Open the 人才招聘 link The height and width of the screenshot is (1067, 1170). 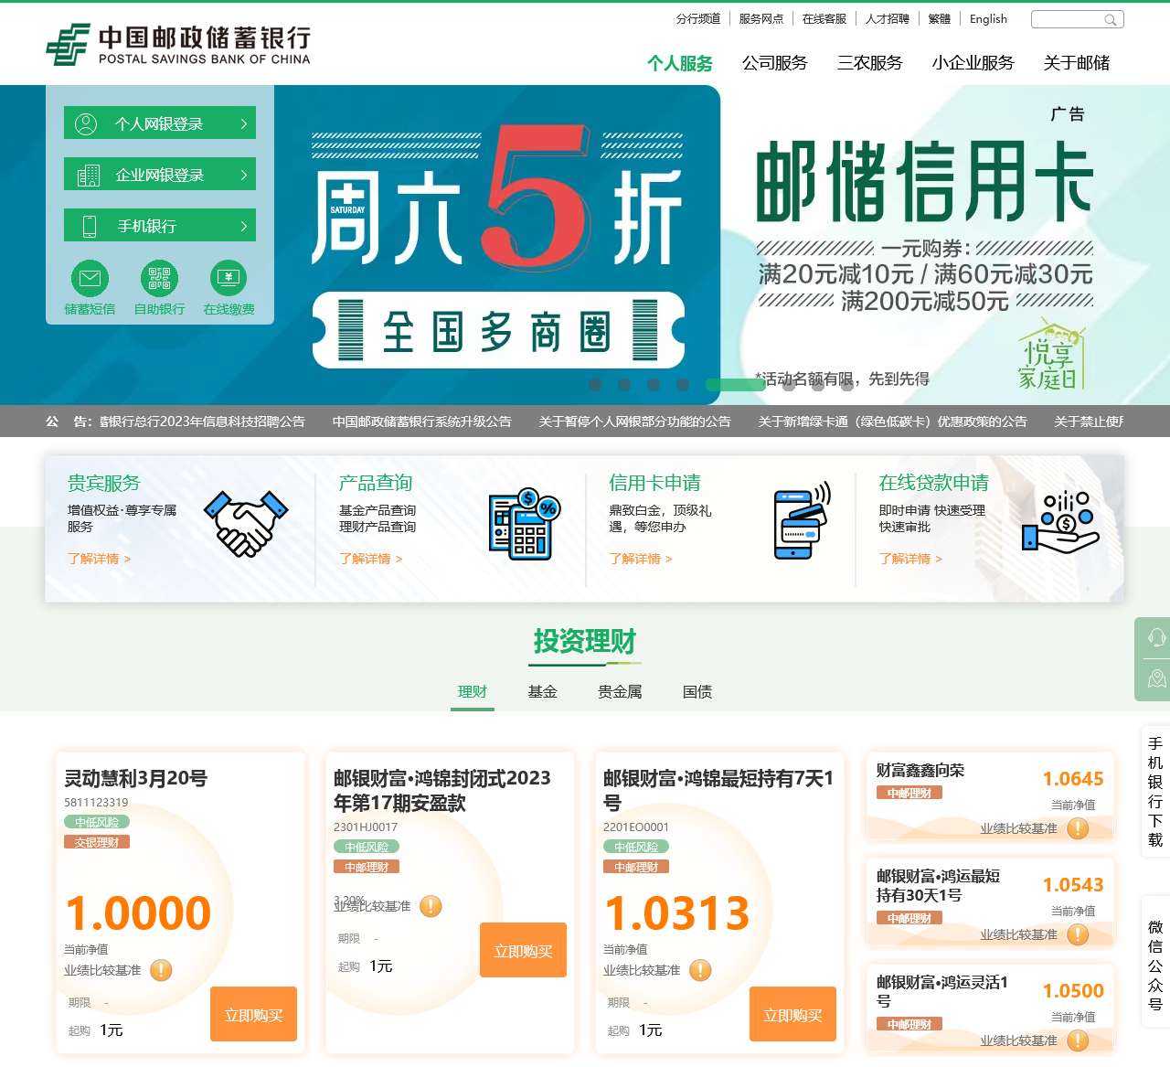(888, 19)
